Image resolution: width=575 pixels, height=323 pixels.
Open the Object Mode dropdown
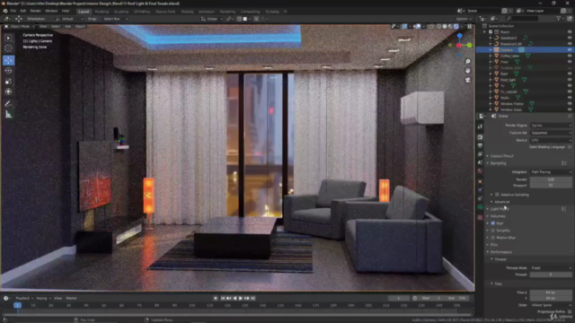coord(20,26)
